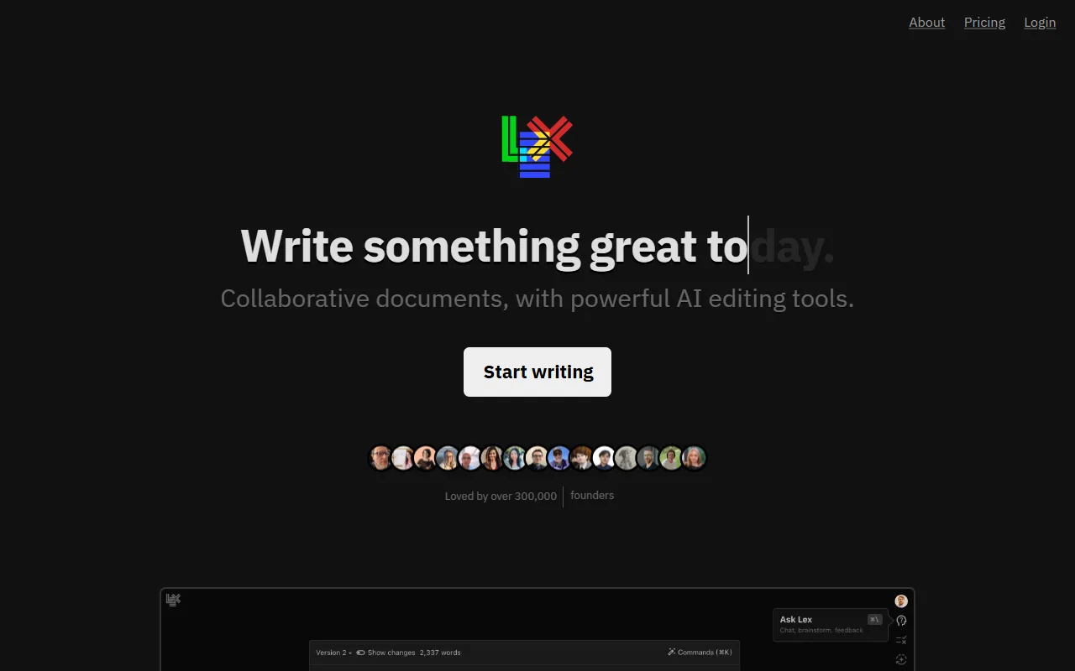Image resolution: width=1075 pixels, height=671 pixels.
Task: Click the avatar wearing a blue cap
Action: [559, 458]
